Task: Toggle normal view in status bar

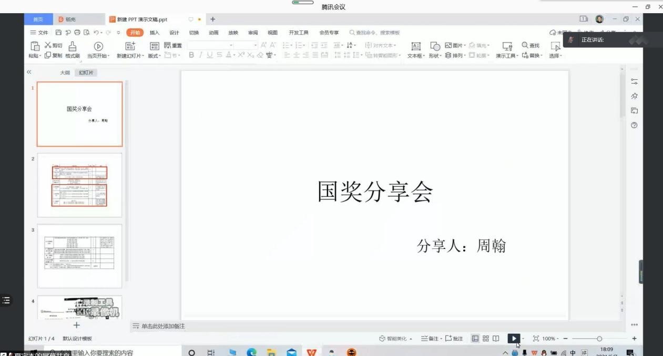Action: tap(475, 339)
